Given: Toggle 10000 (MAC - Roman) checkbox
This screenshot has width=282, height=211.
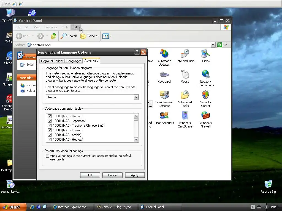Looking at the screenshot, I should [x=50, y=116].
